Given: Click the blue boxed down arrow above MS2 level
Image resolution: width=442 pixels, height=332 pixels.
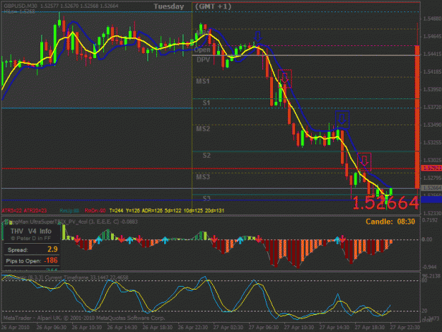Looking at the screenshot, I should 342,120.
